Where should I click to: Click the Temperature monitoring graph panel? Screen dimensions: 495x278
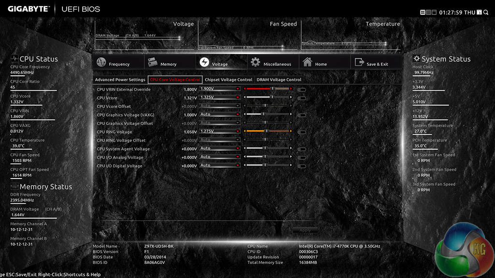351,35
